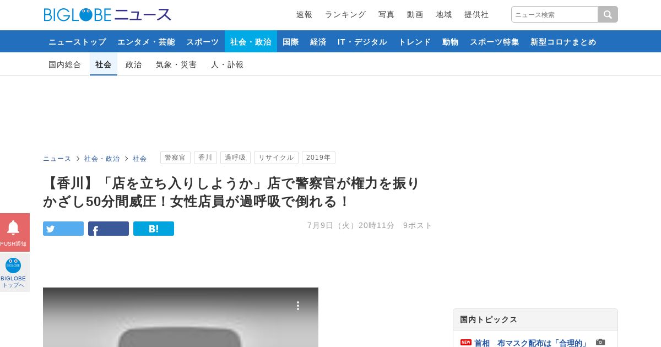Select スポーツ特集 category
The width and height of the screenshot is (661, 347).
pyautogui.click(x=495, y=41)
